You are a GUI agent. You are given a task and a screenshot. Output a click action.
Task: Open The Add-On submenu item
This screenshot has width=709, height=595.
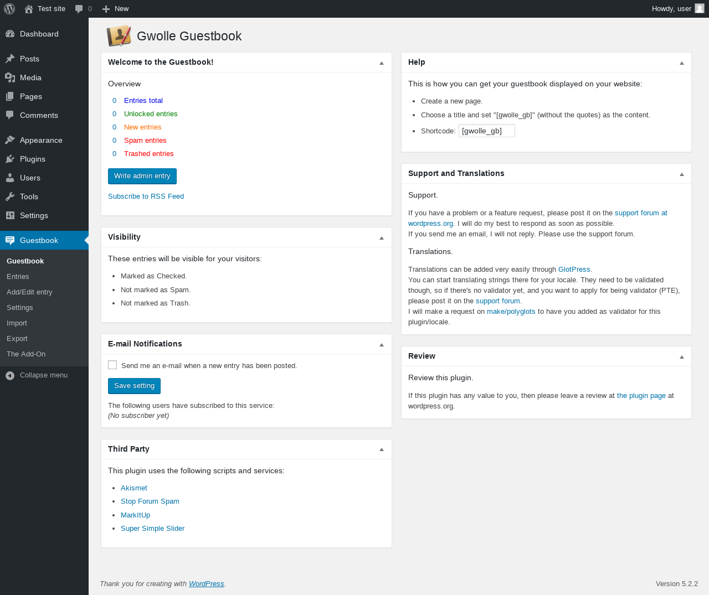tap(26, 354)
